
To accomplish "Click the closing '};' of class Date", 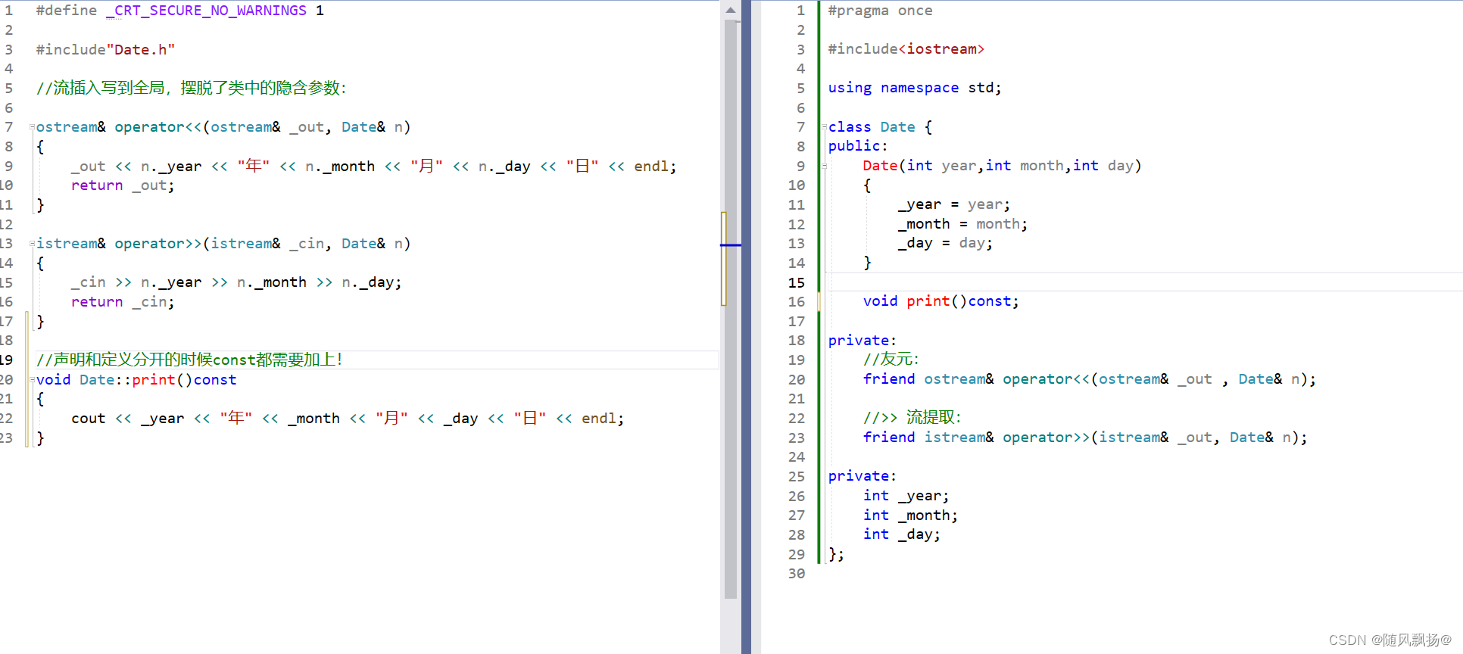I will [836, 554].
